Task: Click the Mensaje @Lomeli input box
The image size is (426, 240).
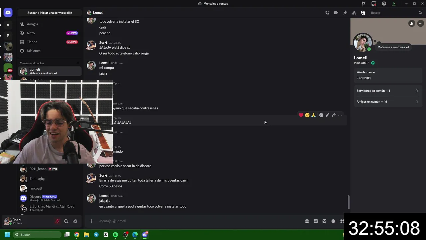Action: pyautogui.click(x=200, y=221)
